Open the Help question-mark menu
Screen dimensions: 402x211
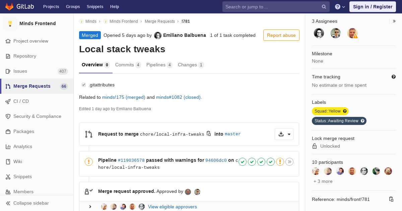click(340, 7)
